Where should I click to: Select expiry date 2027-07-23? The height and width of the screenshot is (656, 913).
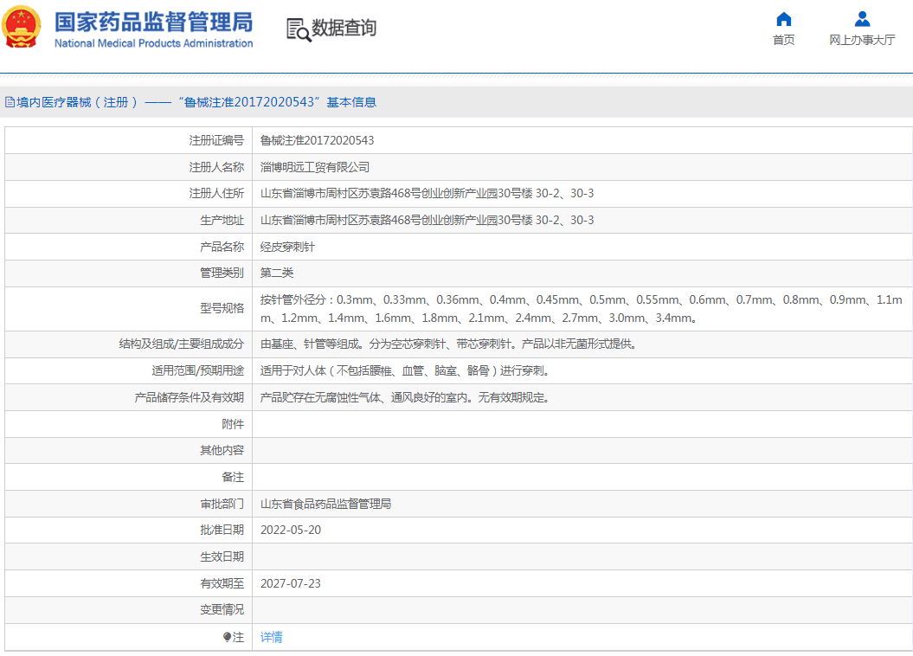[291, 583]
